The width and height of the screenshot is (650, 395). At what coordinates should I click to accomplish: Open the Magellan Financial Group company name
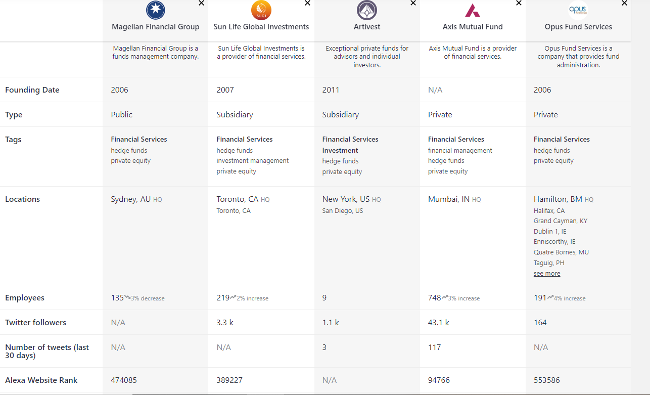pos(156,27)
